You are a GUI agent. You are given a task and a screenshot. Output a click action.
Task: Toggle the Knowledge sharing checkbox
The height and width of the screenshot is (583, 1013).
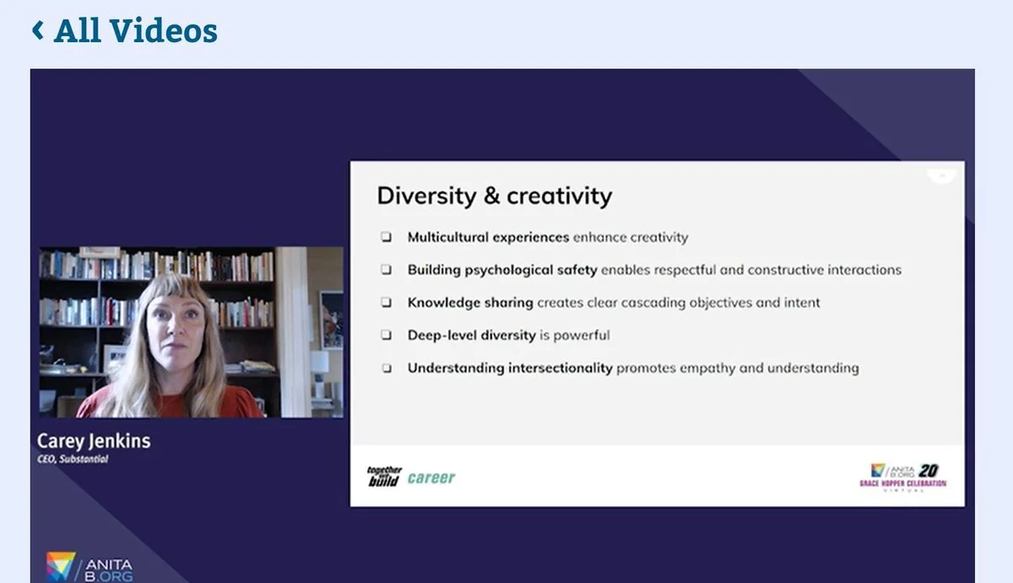(386, 302)
